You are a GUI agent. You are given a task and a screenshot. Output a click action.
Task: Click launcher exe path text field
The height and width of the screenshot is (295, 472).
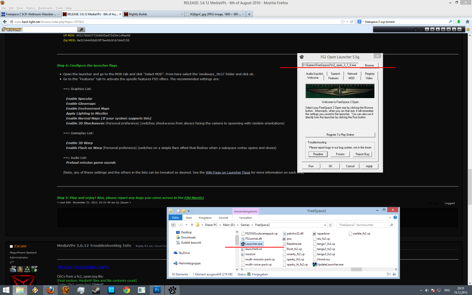click(x=330, y=65)
